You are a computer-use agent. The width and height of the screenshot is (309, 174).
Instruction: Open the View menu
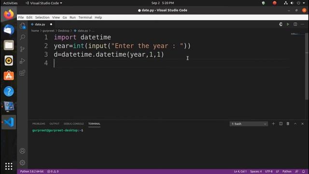coord(56,17)
